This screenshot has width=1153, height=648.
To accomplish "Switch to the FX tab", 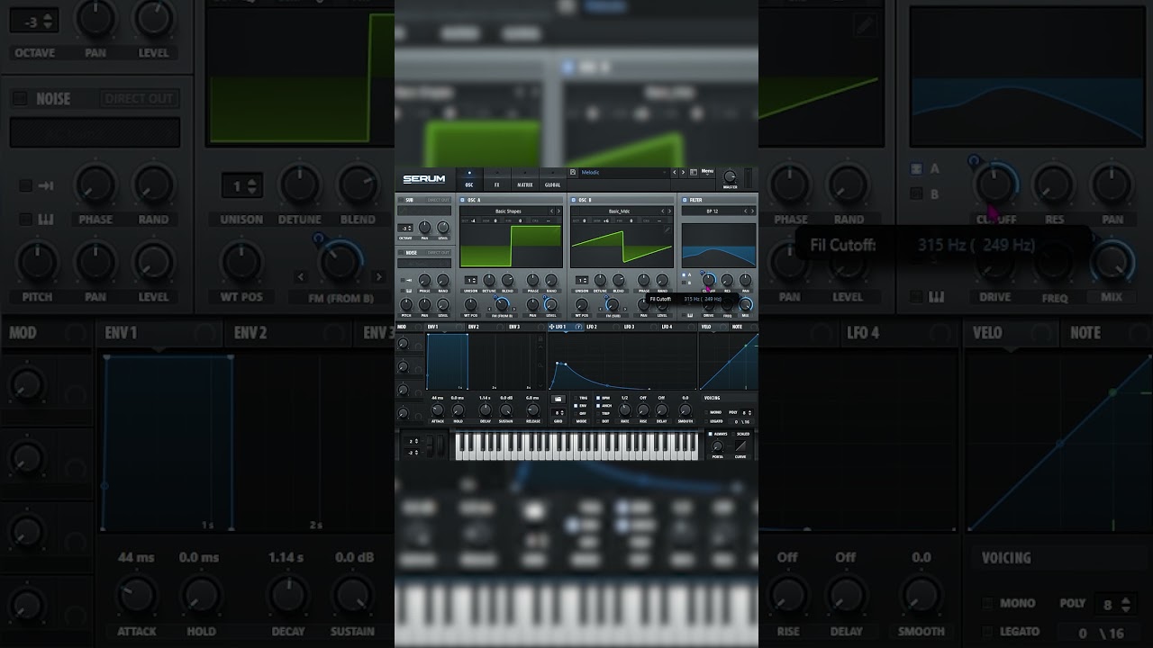I will (x=496, y=179).
